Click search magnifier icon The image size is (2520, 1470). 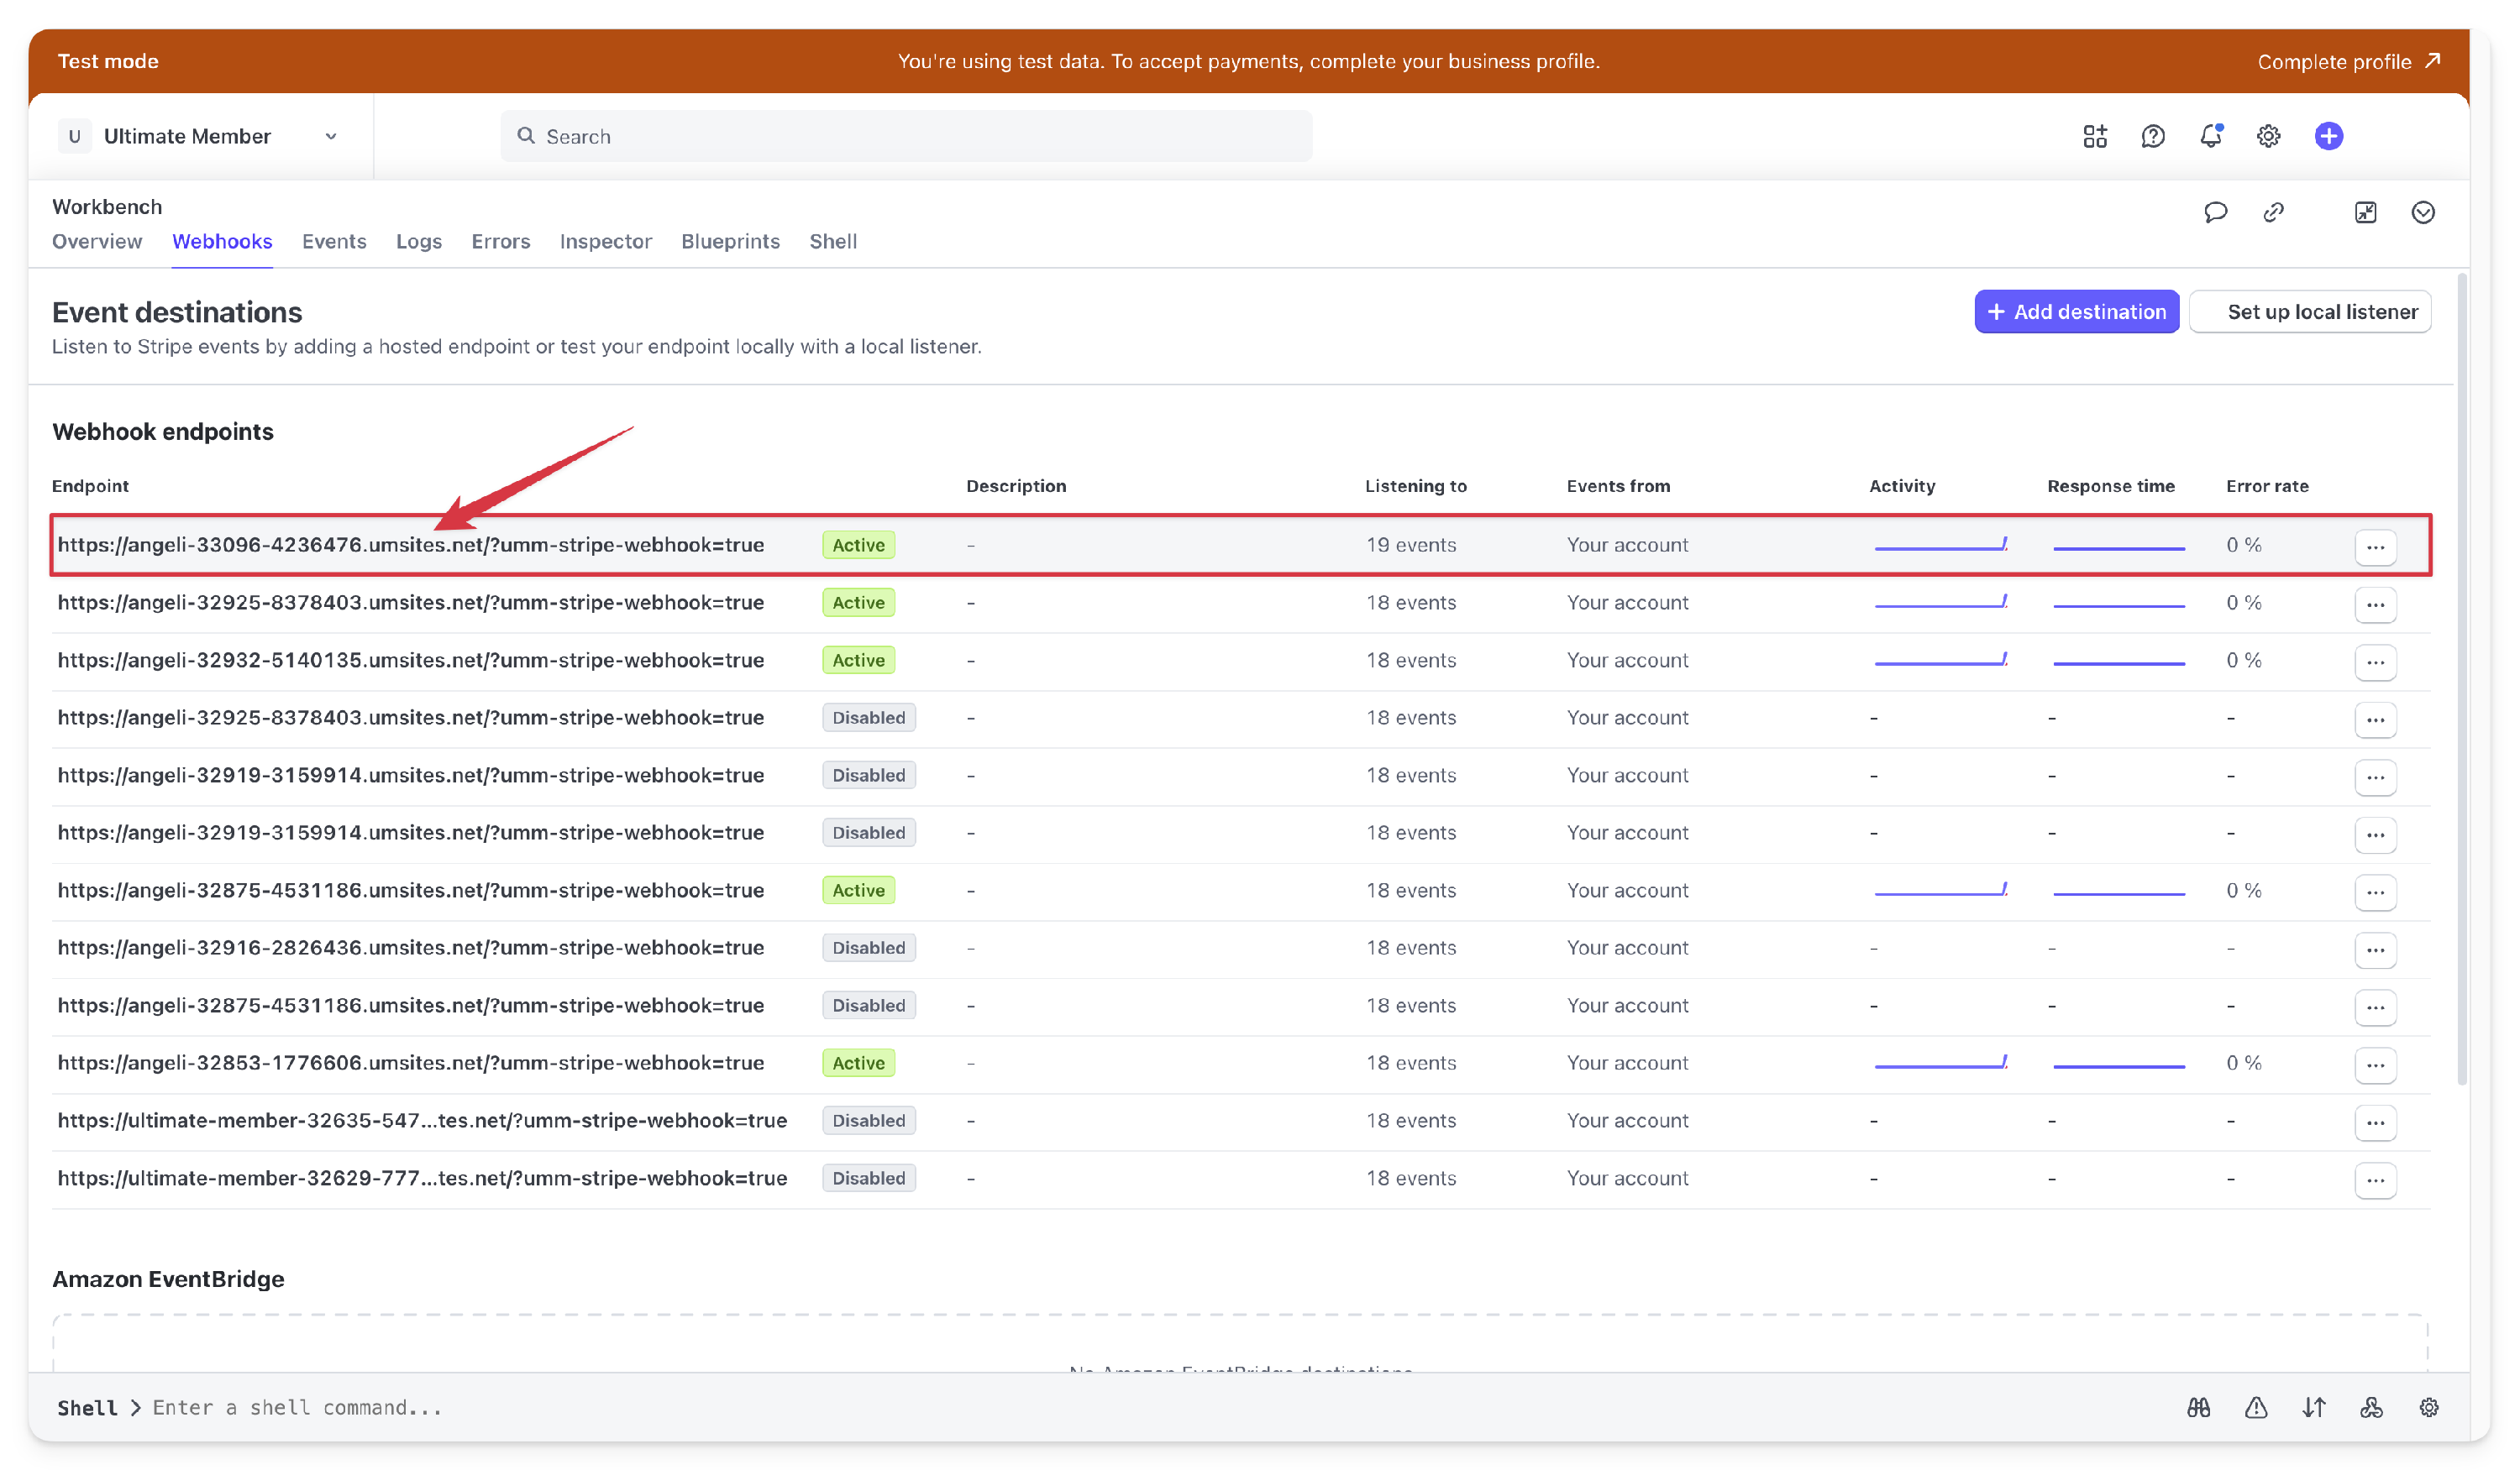point(526,136)
